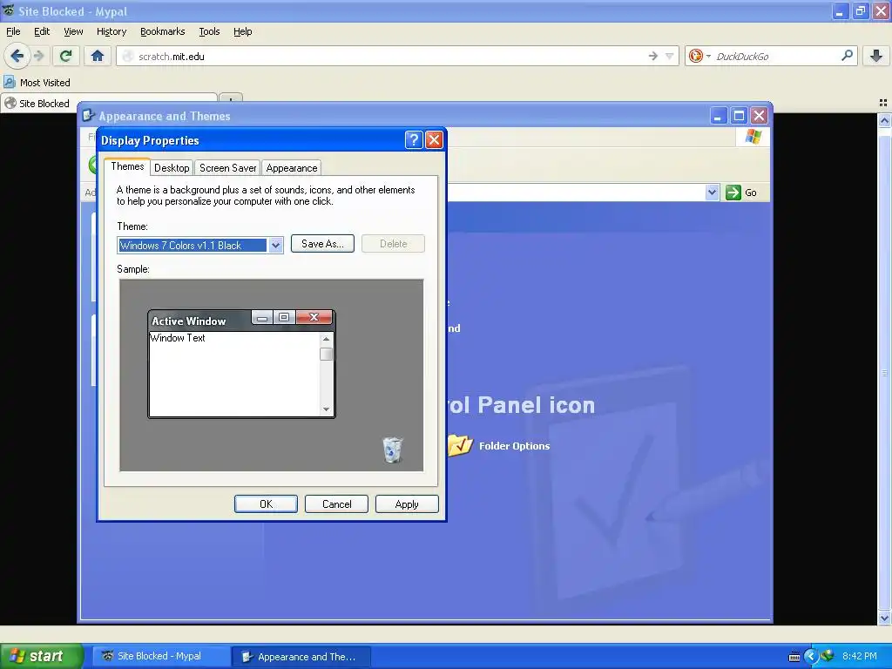The height and width of the screenshot is (669, 892).
Task: Click the keyboard icon in system tray
Action: 794,657
